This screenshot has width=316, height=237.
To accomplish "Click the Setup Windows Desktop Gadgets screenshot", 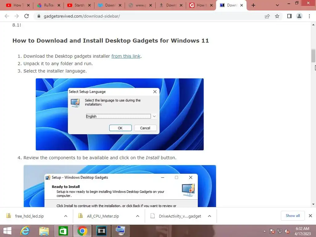I will click(120, 186).
